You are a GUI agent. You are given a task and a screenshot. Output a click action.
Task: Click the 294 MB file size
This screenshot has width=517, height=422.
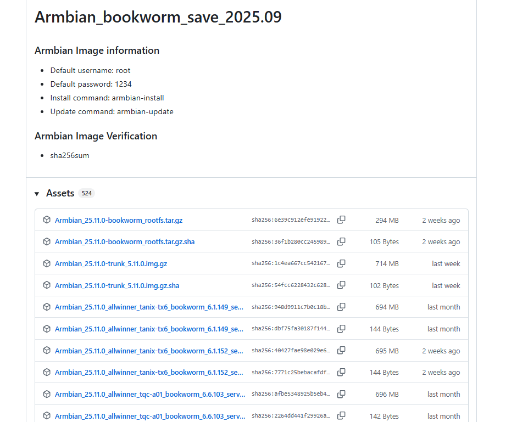click(x=387, y=221)
